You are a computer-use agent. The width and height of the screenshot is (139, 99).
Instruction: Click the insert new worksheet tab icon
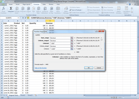36,95
